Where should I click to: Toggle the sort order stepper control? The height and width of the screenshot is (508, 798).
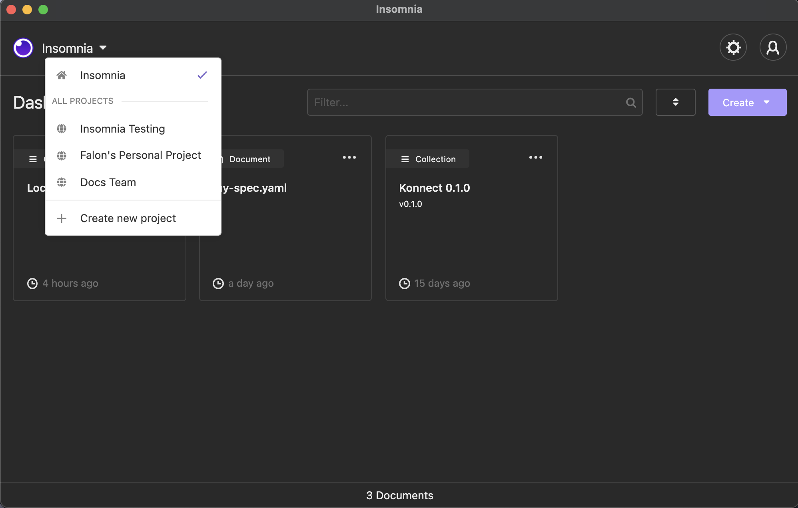pyautogui.click(x=675, y=102)
